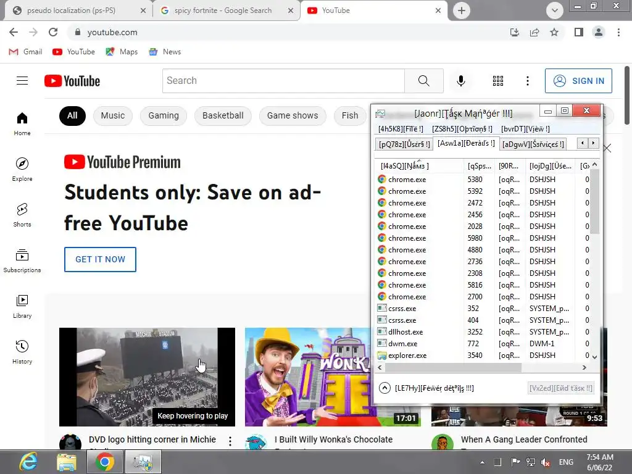The width and height of the screenshot is (632, 474).
Task: Open the Options menu in Task Manager
Action: point(462,129)
